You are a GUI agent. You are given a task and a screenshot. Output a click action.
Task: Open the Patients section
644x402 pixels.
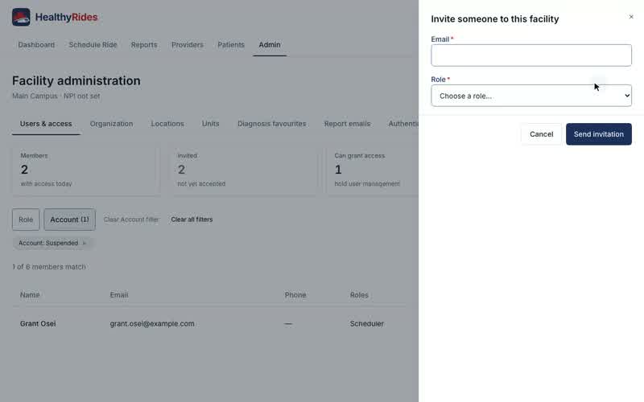231,45
